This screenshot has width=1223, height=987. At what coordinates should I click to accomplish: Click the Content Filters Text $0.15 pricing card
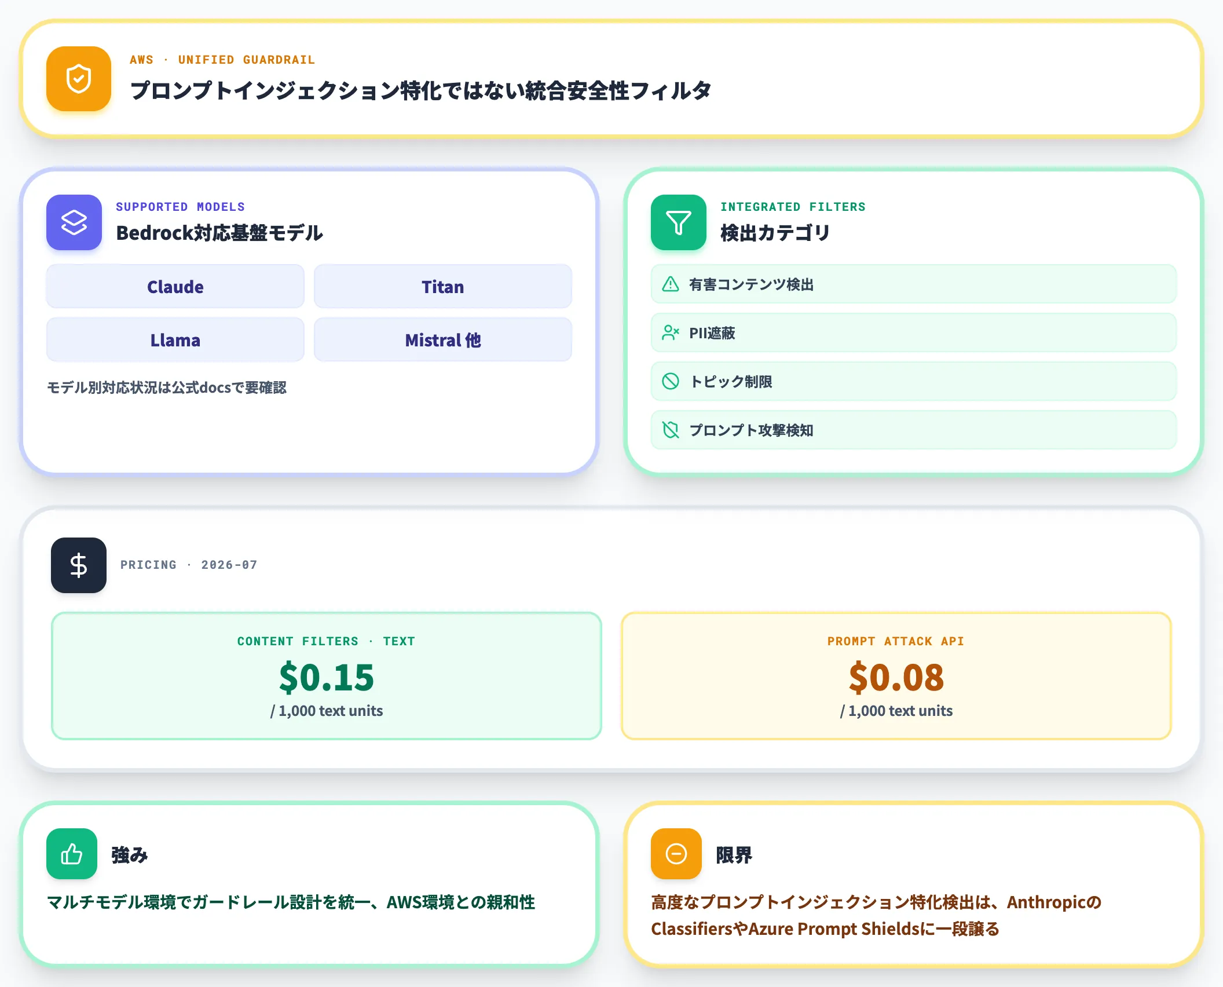click(x=327, y=676)
